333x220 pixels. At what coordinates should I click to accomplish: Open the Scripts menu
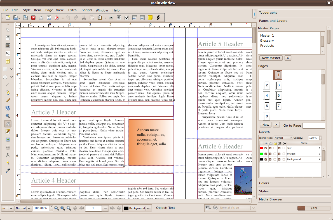[87, 10]
